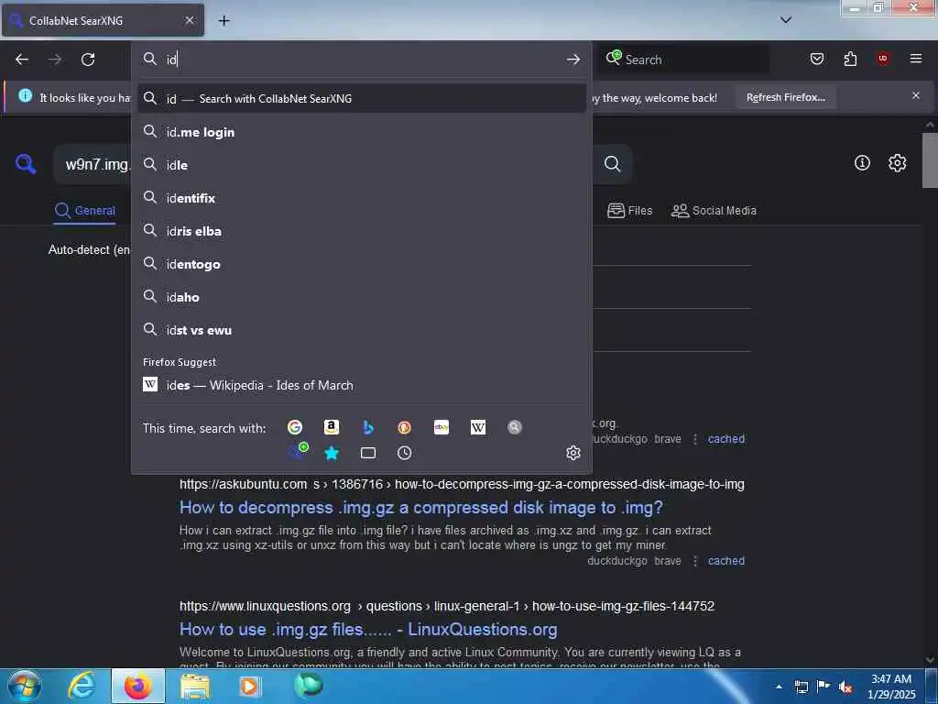This screenshot has width=938, height=704.
Task: Search this time with Bing
Action: 368,427
